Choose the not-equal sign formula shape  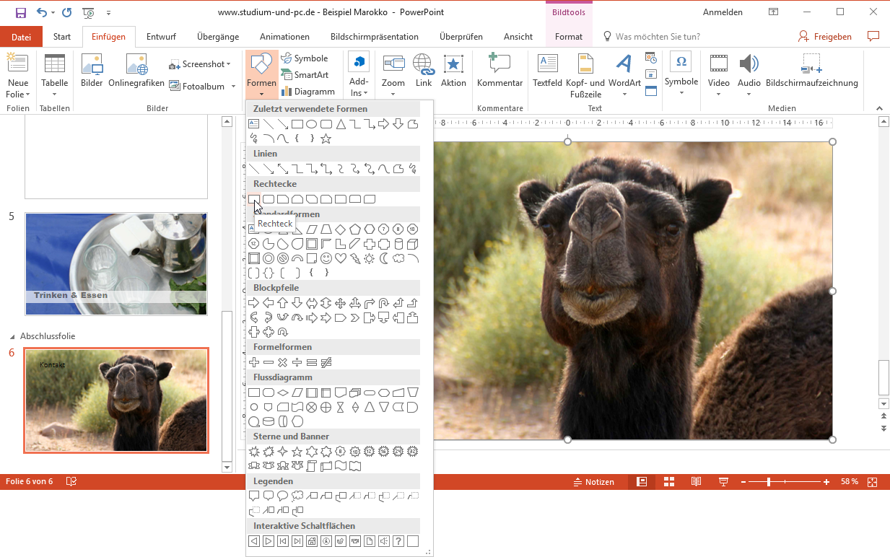tap(326, 361)
